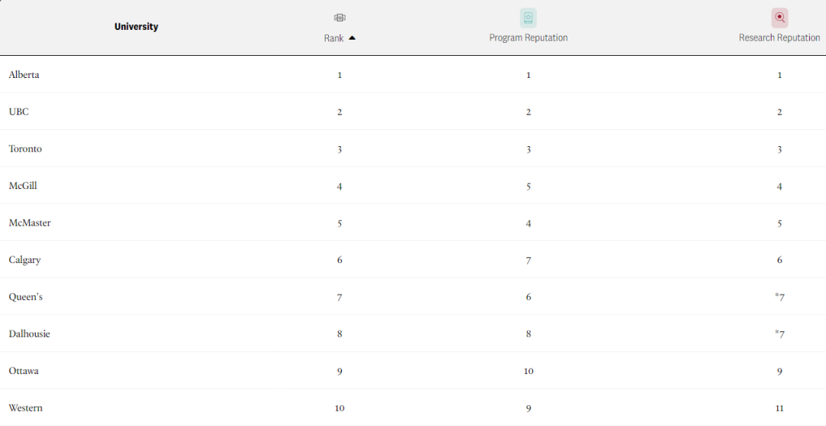Click McMaster's Rank value 5
This screenshot has height=426, width=826.
pyautogui.click(x=340, y=223)
